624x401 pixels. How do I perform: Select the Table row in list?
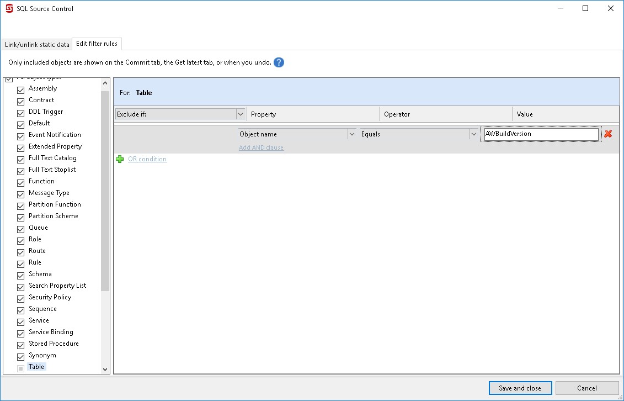(36, 367)
